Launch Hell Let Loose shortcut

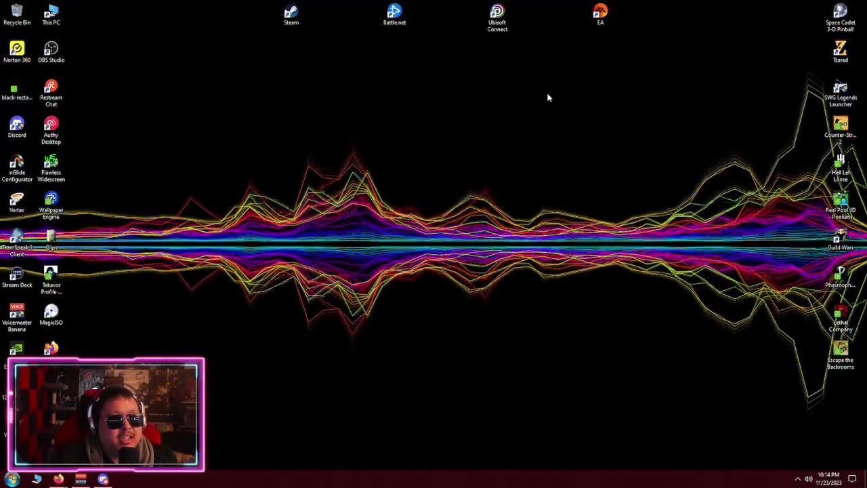point(840,167)
